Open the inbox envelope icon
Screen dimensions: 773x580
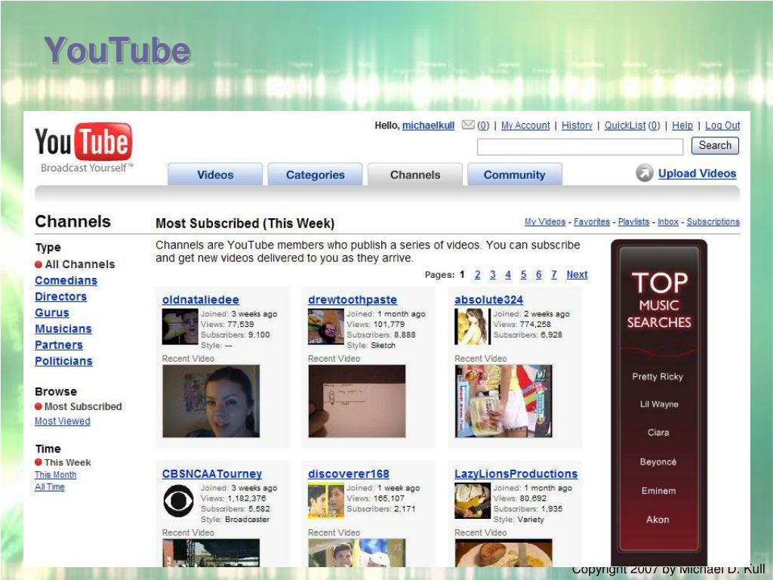468,125
